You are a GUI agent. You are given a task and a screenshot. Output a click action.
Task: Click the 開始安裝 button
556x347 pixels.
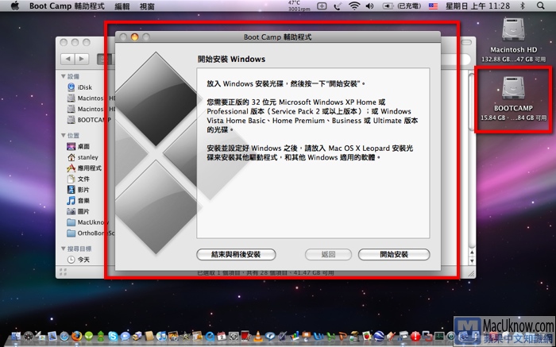(x=393, y=255)
